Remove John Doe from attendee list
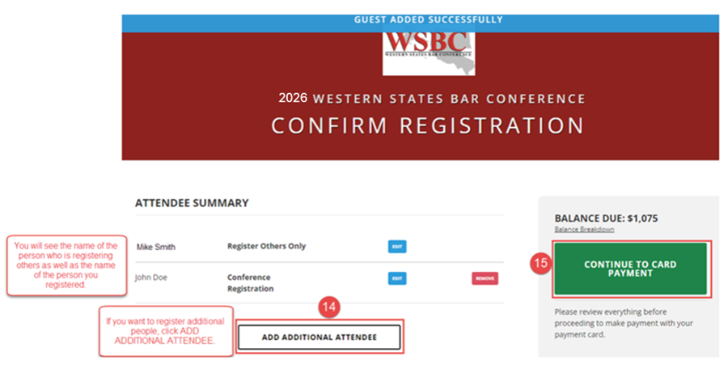 pos(485,278)
